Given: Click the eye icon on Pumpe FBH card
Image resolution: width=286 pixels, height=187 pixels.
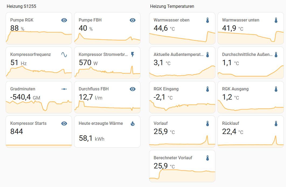Looking at the screenshot, I should [x=132, y=20].
